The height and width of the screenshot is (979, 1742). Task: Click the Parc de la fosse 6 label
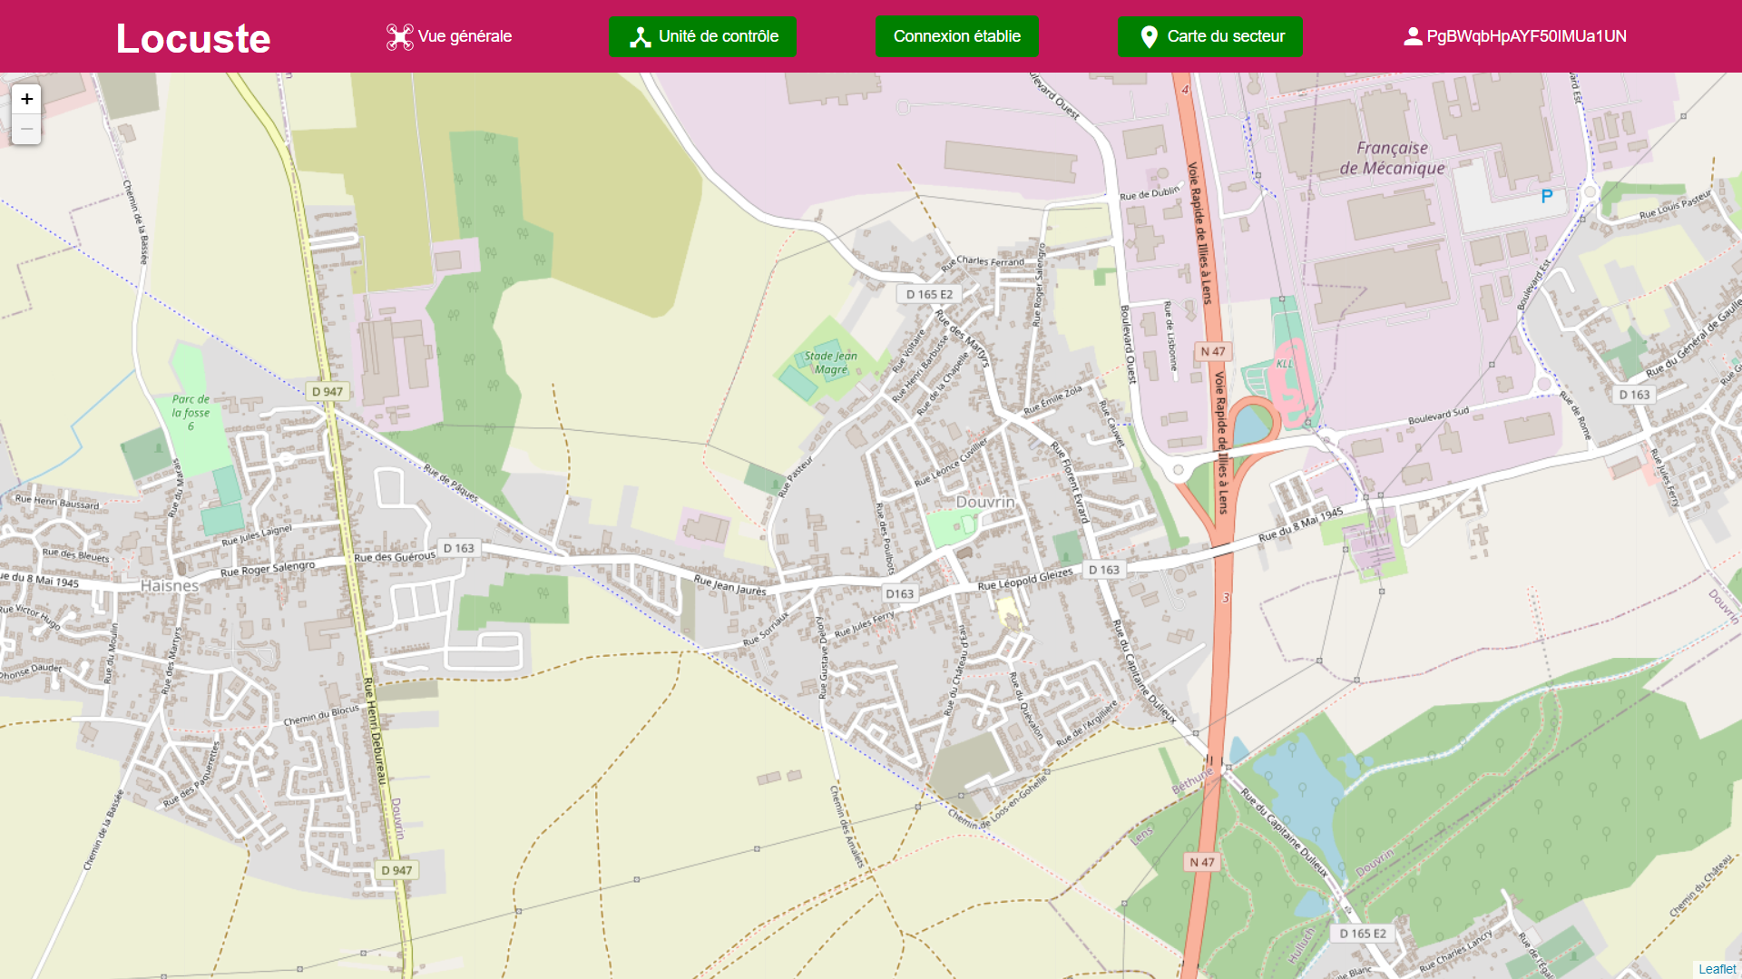(191, 412)
